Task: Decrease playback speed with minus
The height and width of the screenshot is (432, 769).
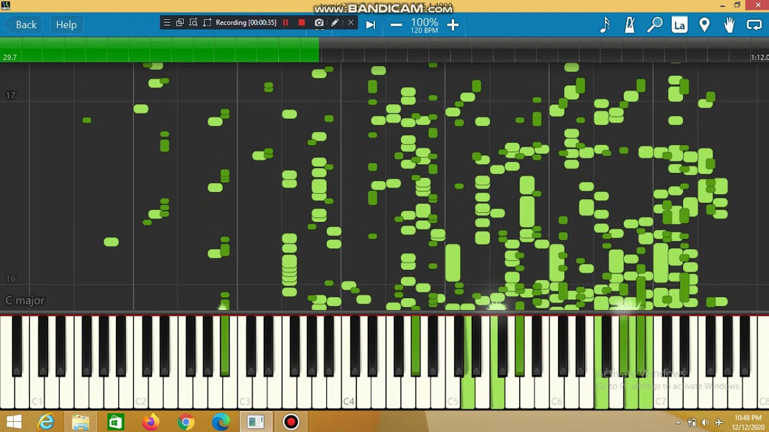Action: [x=396, y=25]
